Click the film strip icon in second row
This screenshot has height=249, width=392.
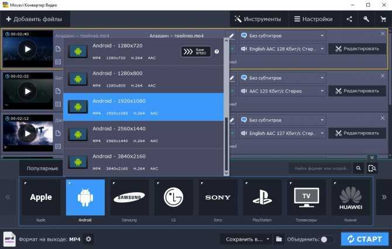pyautogui.click(x=58, y=104)
